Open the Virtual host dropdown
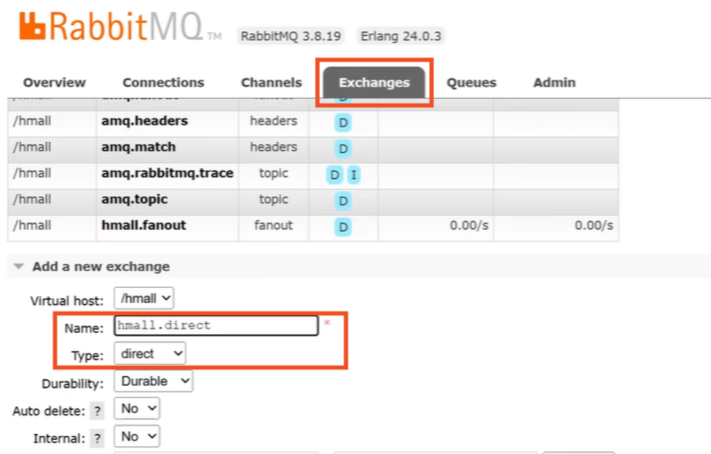Image resolution: width=711 pixels, height=454 pixels. pos(144,299)
